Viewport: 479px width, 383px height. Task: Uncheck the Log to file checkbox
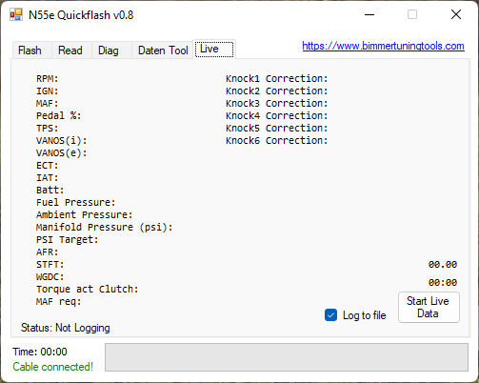[x=330, y=315]
